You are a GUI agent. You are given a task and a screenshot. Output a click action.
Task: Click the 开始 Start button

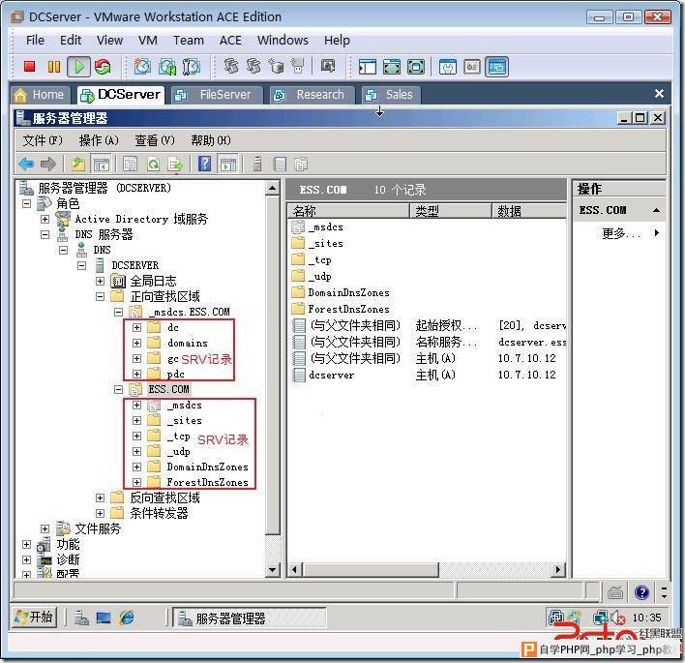click(x=34, y=618)
